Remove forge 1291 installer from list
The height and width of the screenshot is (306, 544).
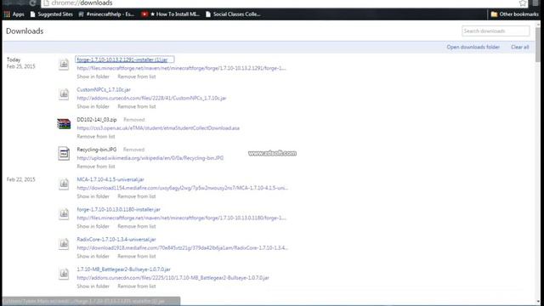pyautogui.click(x=137, y=76)
